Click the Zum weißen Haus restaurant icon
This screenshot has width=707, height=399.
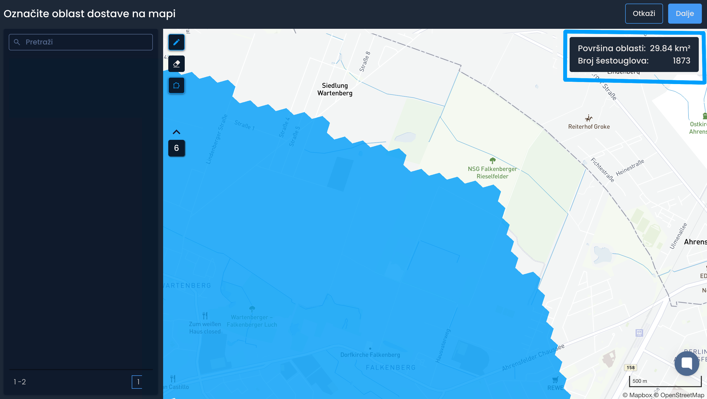point(205,315)
